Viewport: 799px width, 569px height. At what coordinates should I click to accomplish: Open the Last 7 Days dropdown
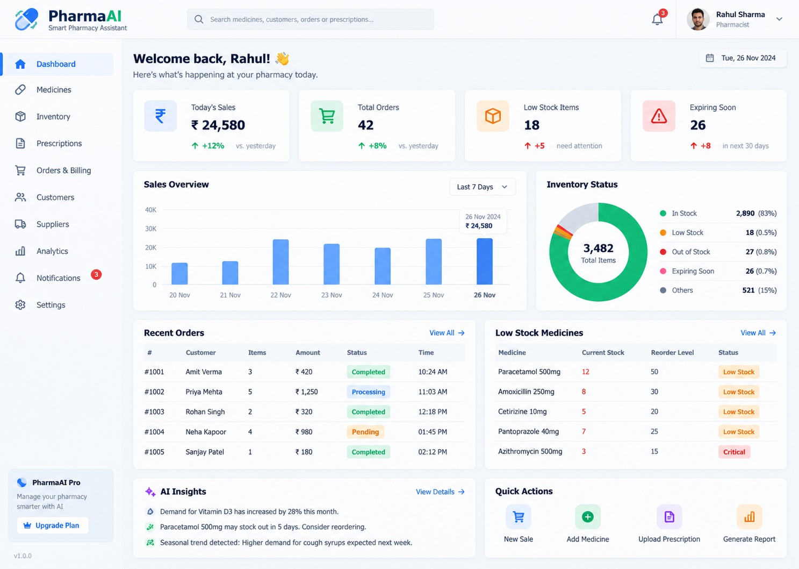(483, 187)
